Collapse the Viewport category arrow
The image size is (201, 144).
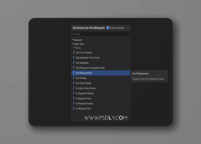[73, 40]
